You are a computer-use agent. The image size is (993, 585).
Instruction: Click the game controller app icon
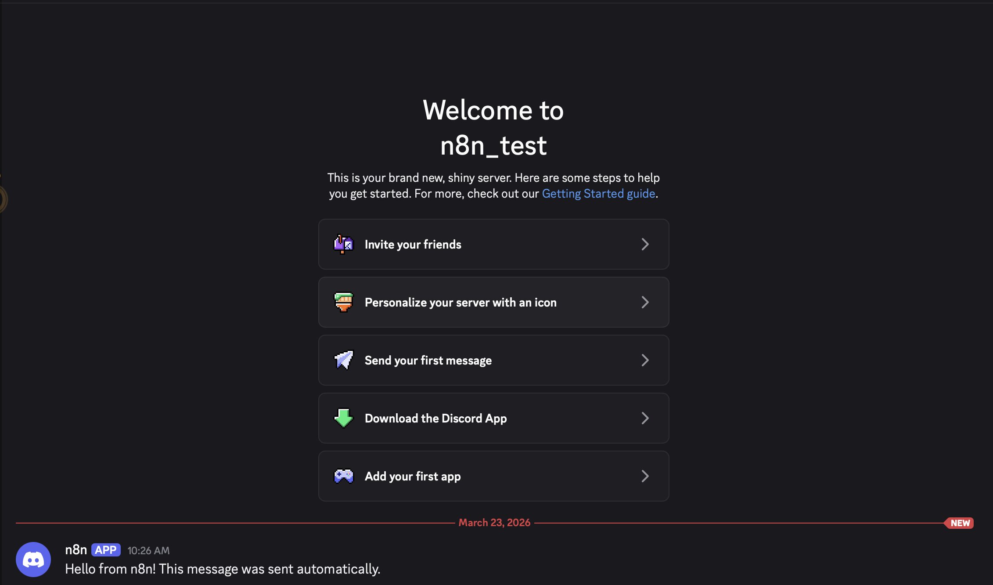[x=344, y=476]
